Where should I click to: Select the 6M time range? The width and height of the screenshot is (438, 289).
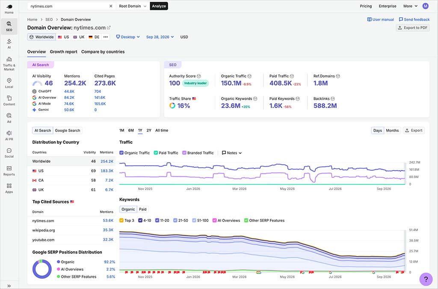click(x=131, y=131)
